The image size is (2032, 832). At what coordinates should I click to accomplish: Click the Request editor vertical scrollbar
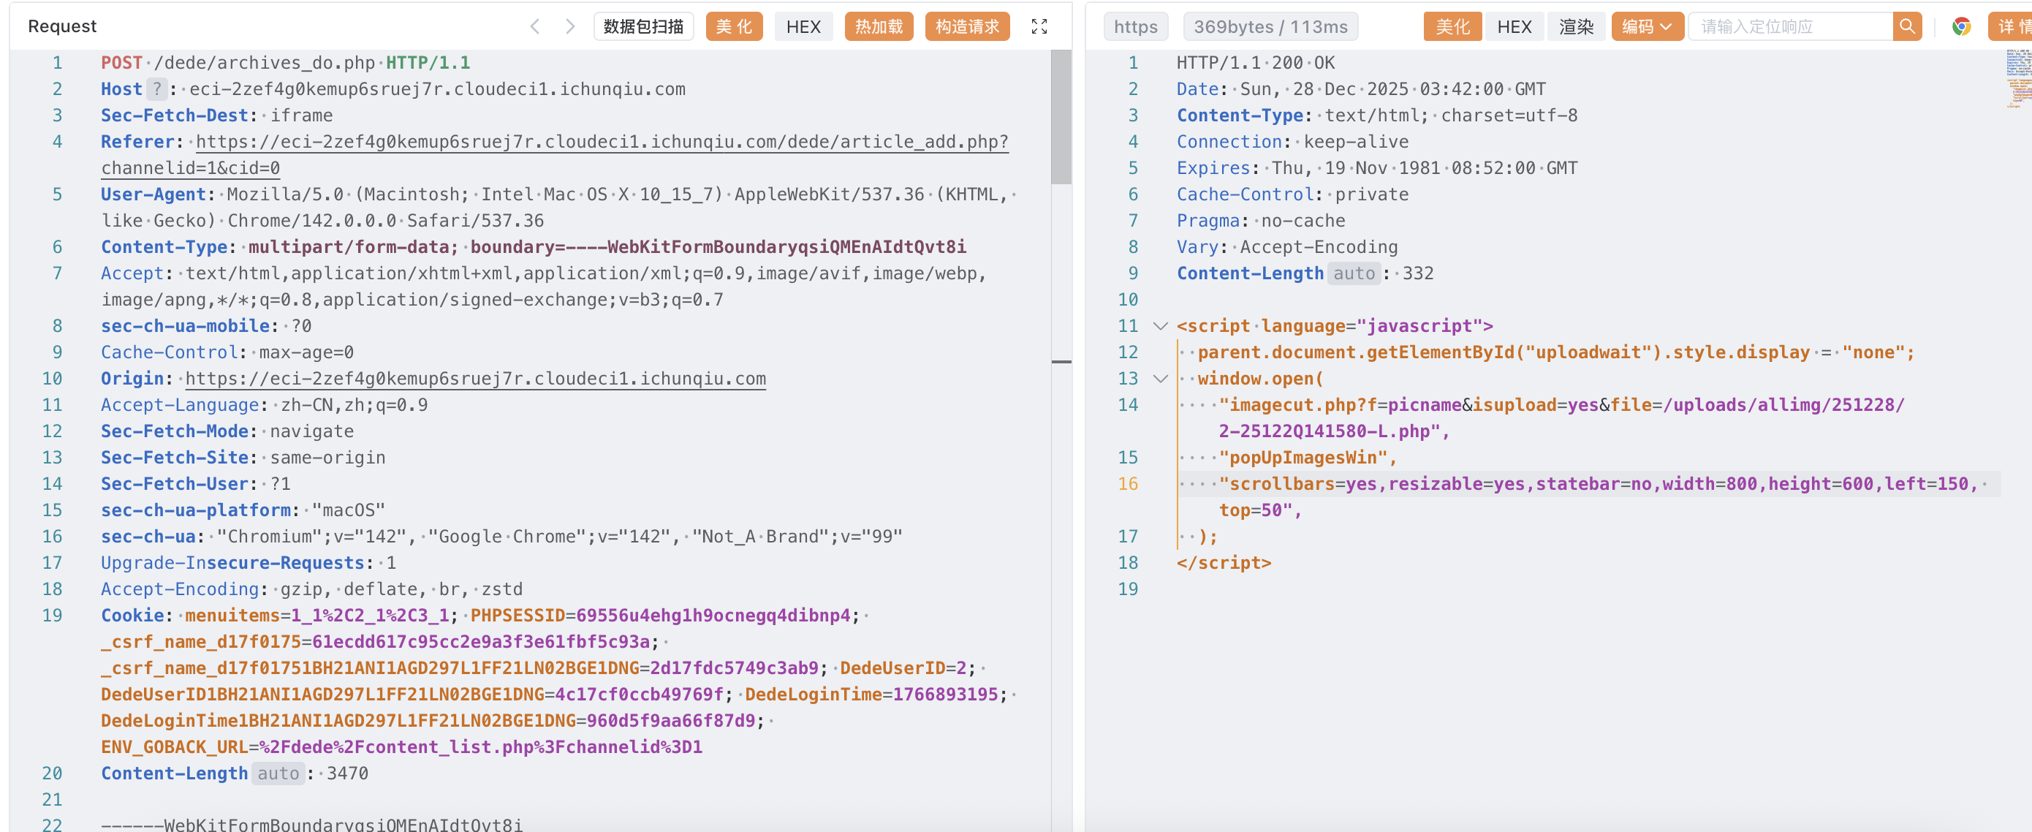pos(1061,118)
